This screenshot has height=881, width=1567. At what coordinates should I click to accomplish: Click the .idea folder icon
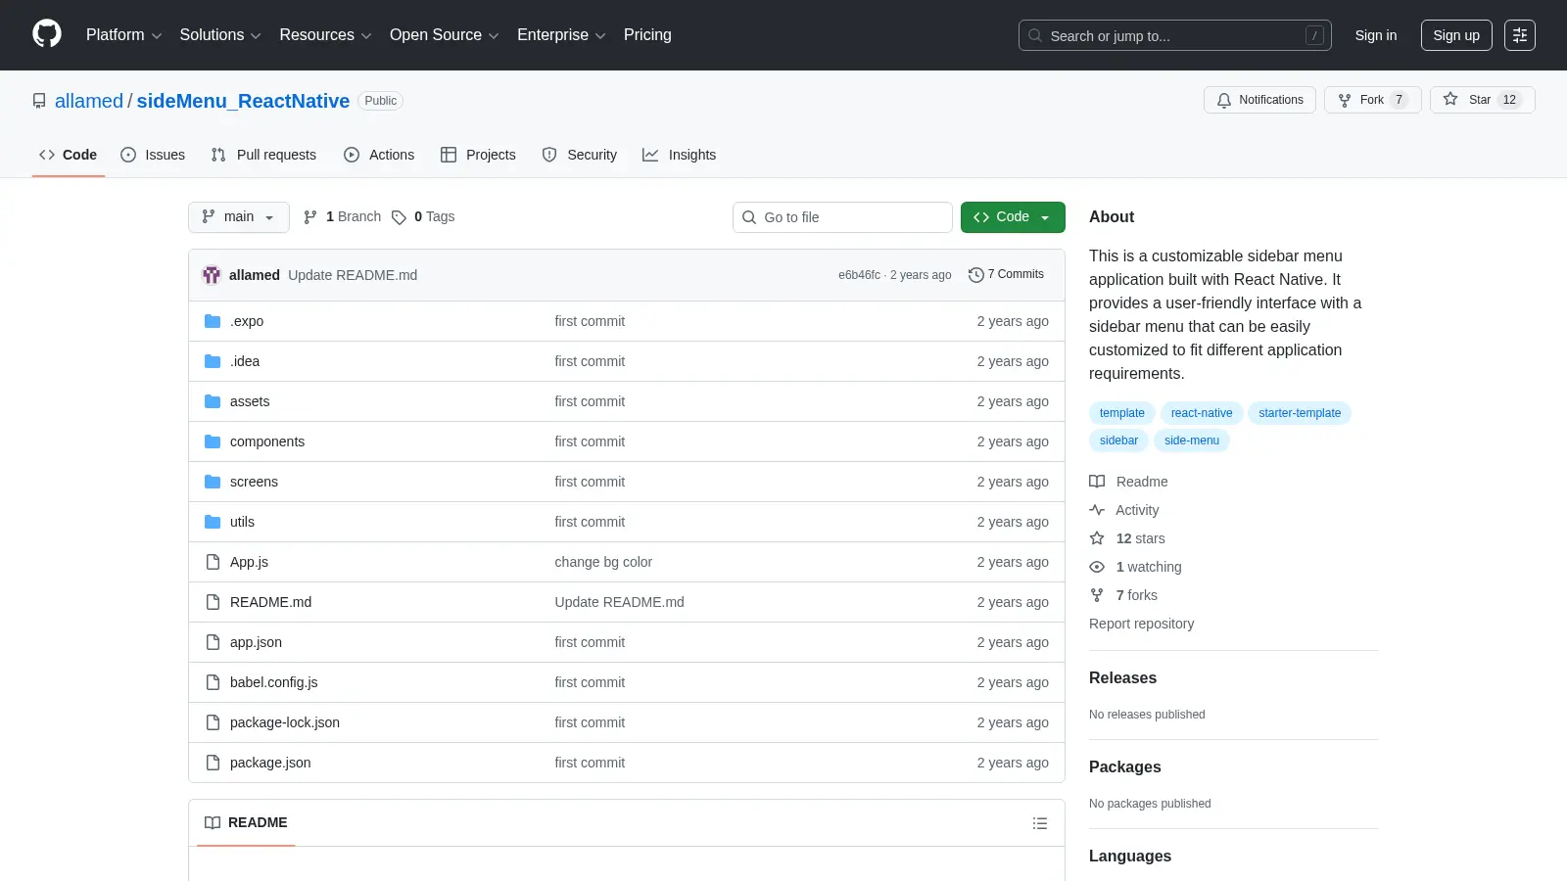point(213,361)
